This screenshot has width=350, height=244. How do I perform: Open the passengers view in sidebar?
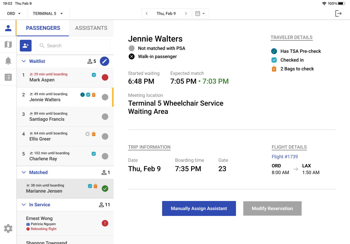point(8,28)
